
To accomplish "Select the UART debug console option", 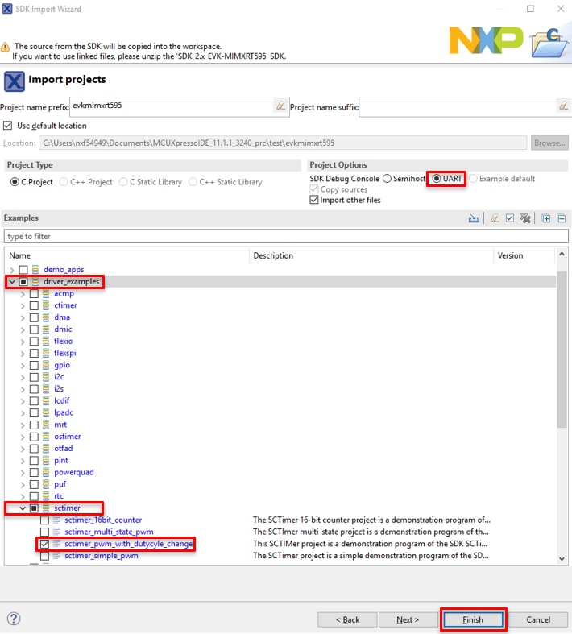I will (436, 179).
